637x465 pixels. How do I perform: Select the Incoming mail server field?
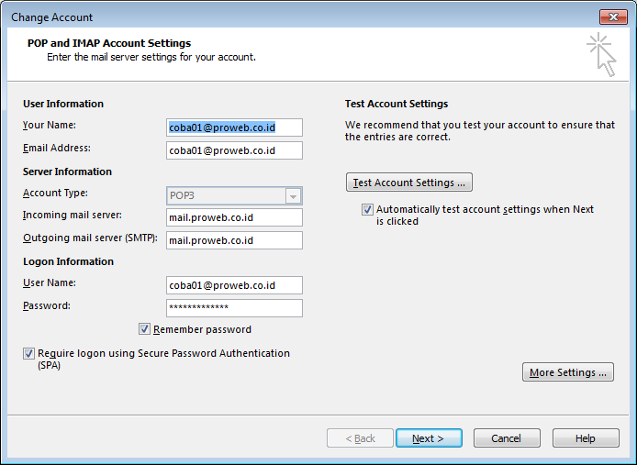234,217
